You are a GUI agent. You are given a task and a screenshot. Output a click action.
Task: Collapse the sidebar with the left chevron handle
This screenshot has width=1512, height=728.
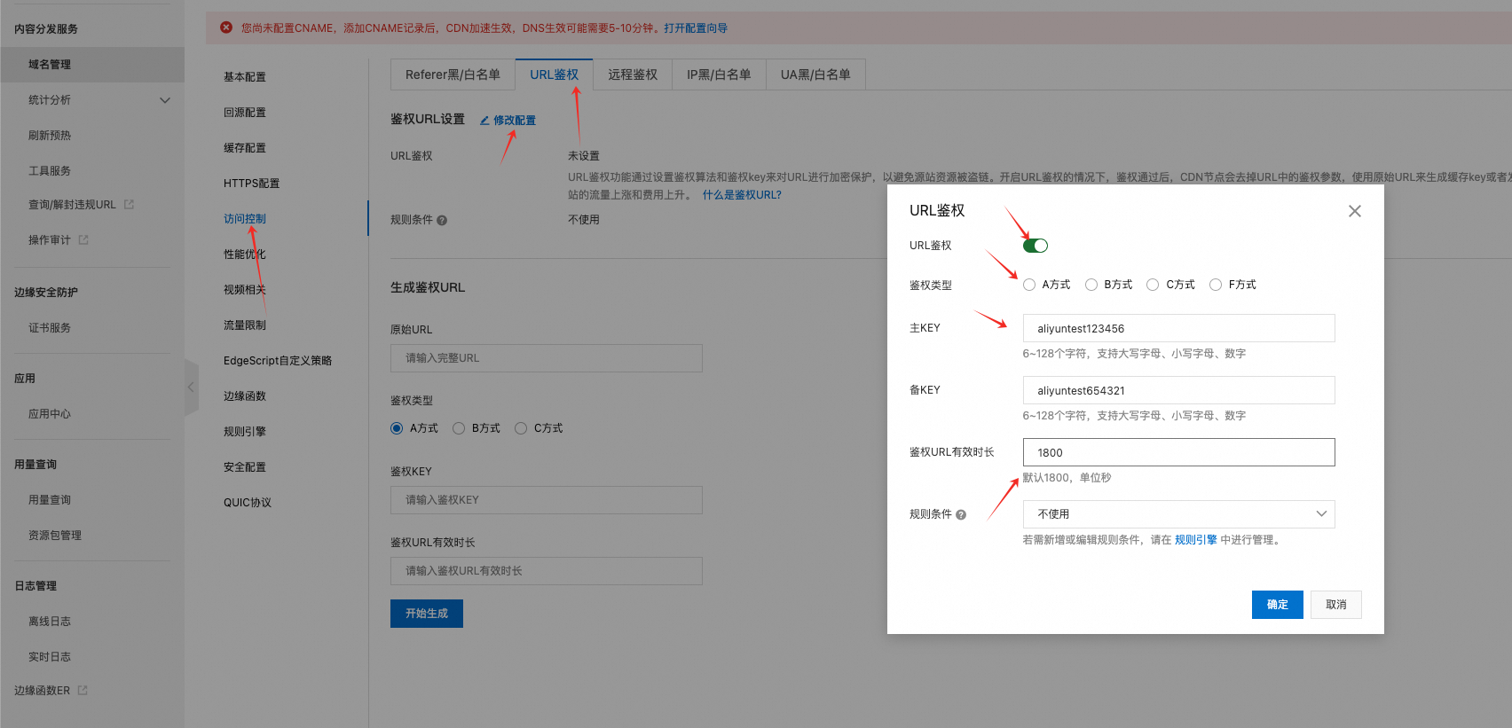click(x=191, y=387)
